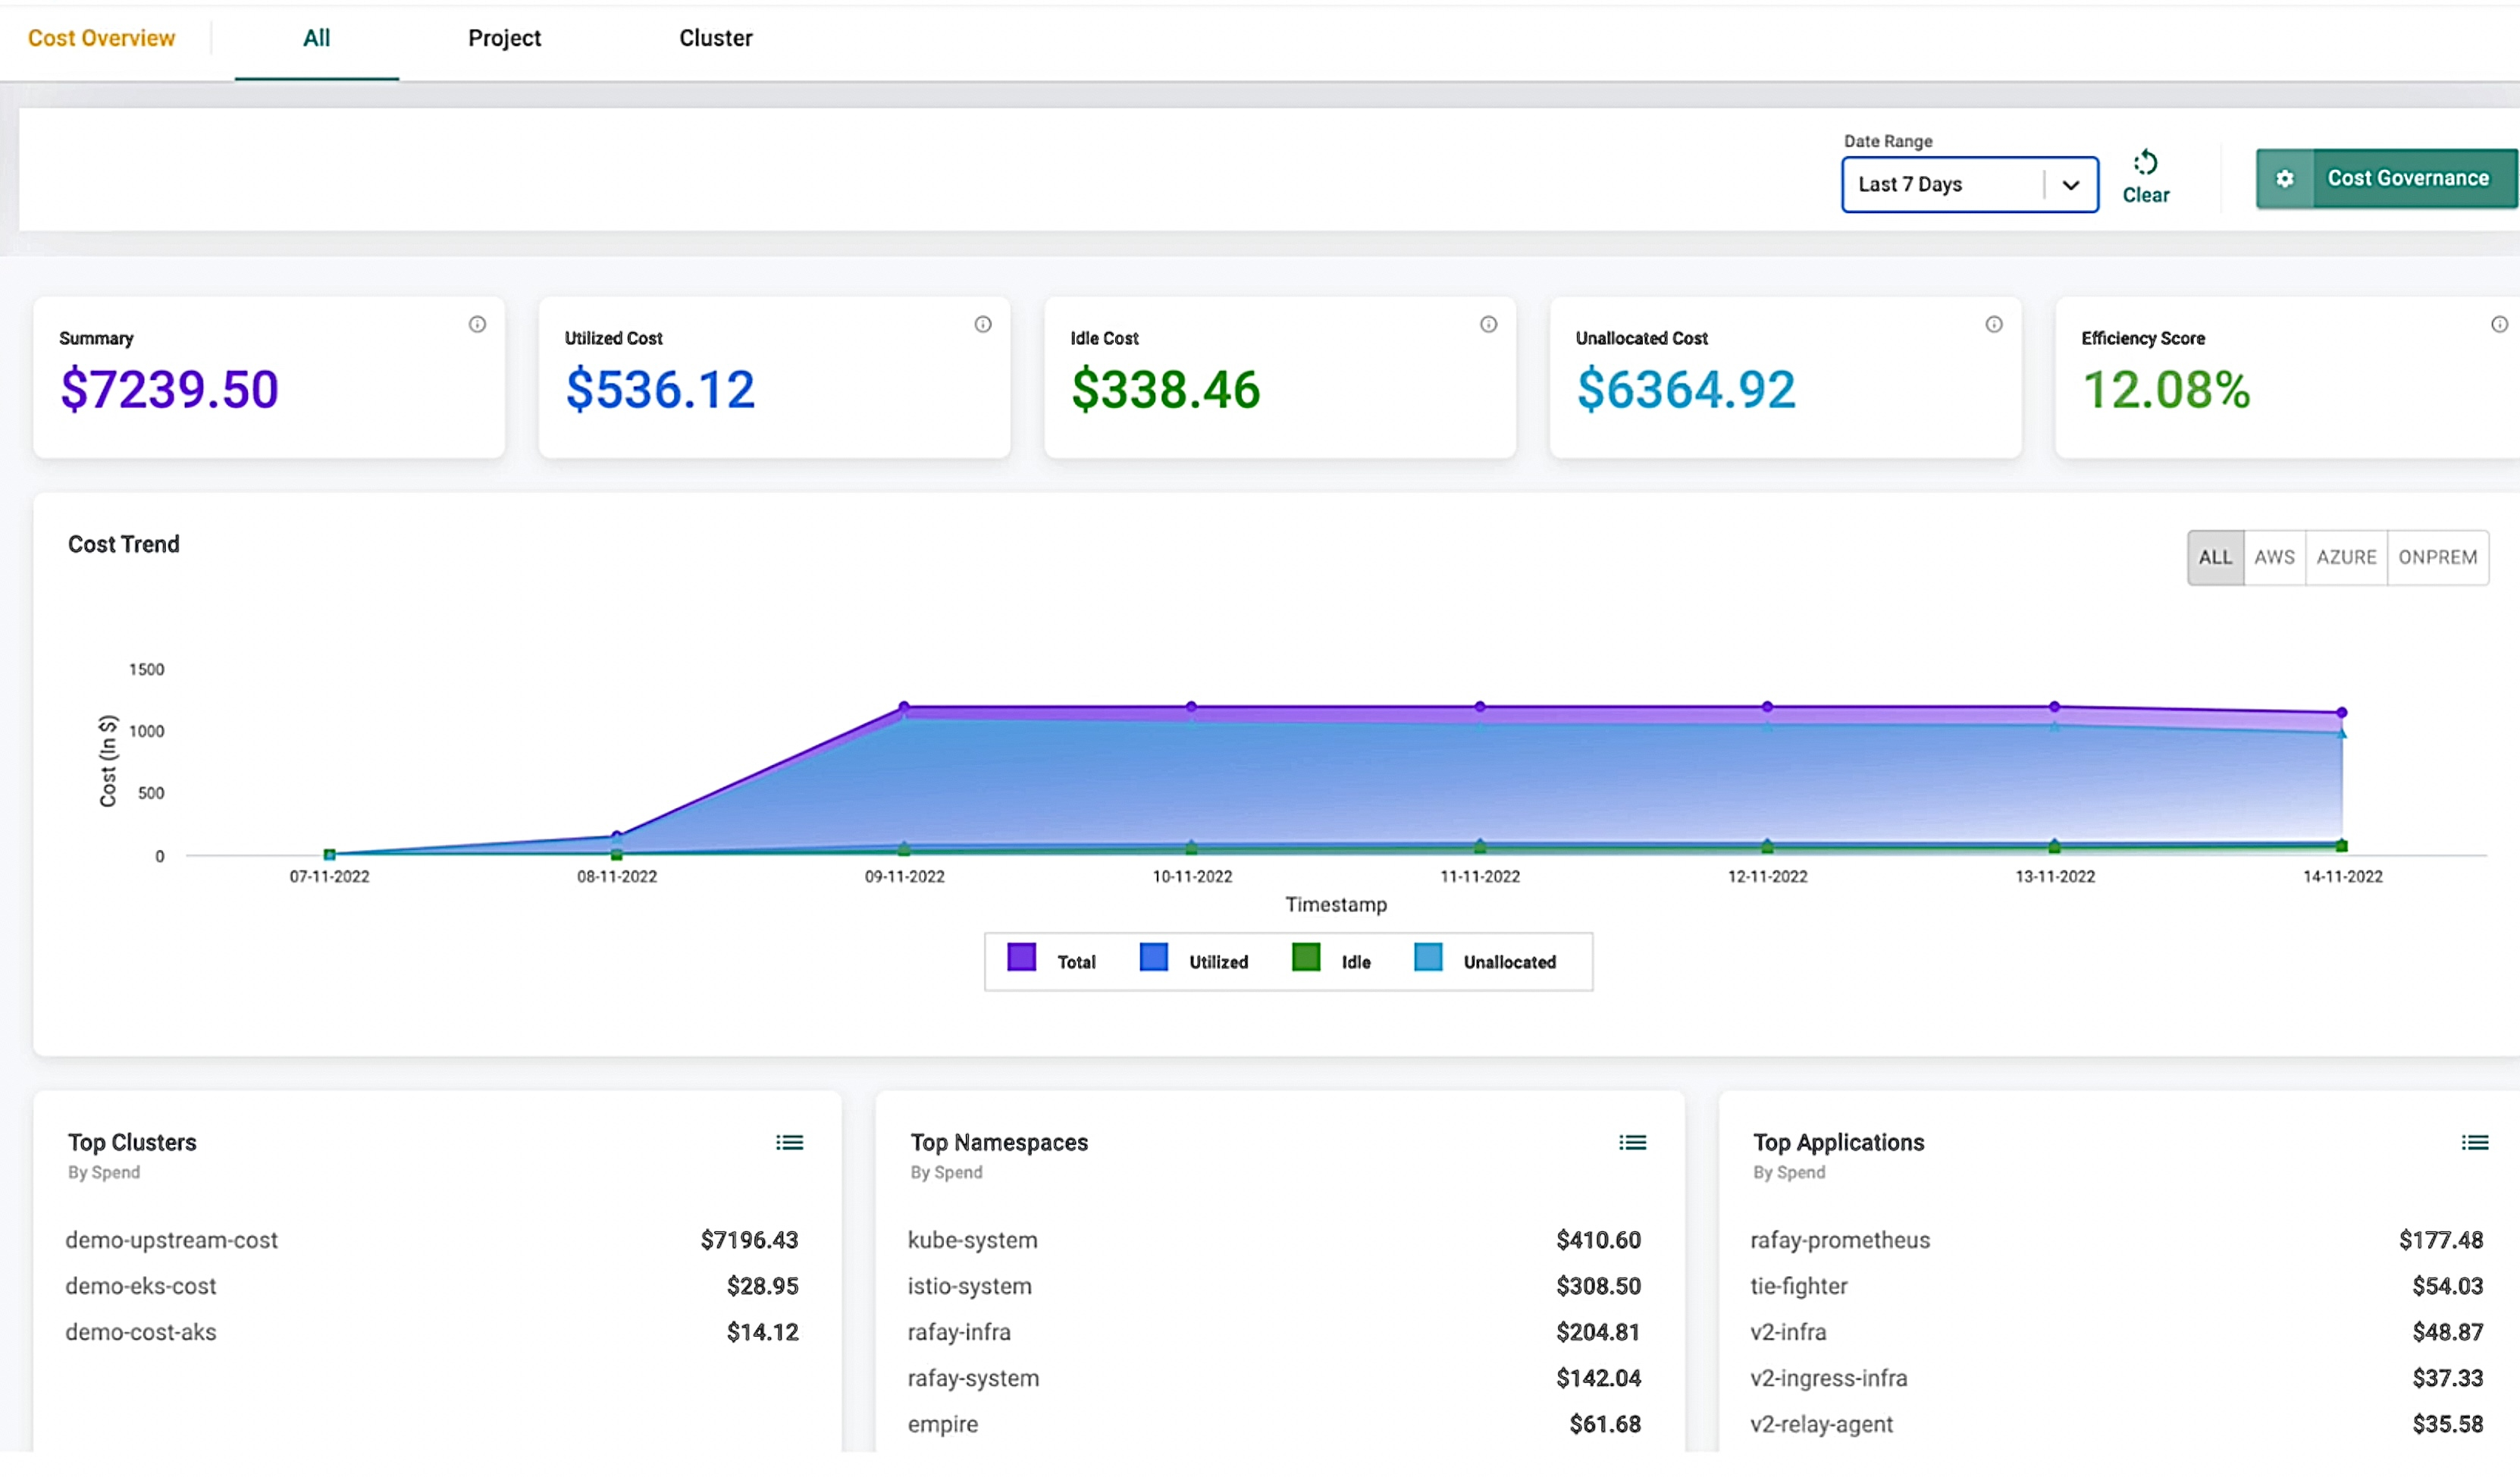Switch to the Cluster tab
This screenshot has width=2520, height=1477.
click(715, 38)
